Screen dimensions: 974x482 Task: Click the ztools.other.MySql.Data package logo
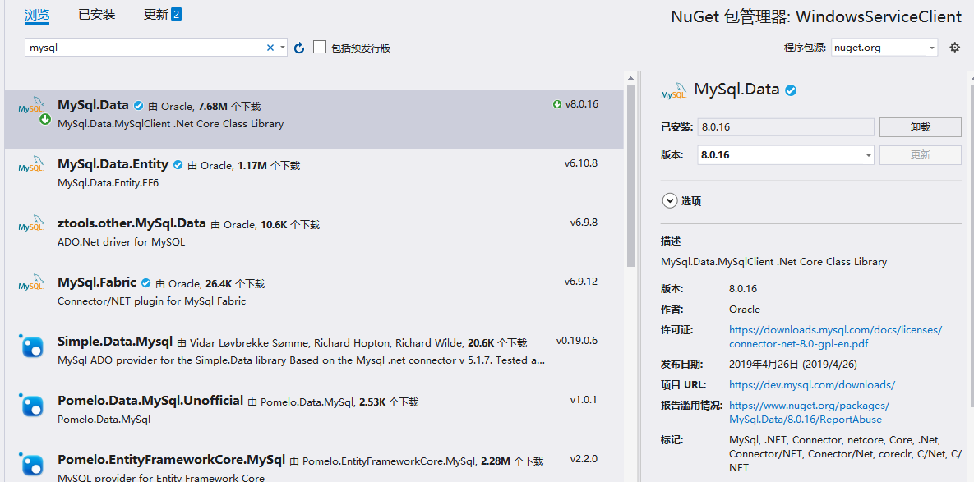31,223
